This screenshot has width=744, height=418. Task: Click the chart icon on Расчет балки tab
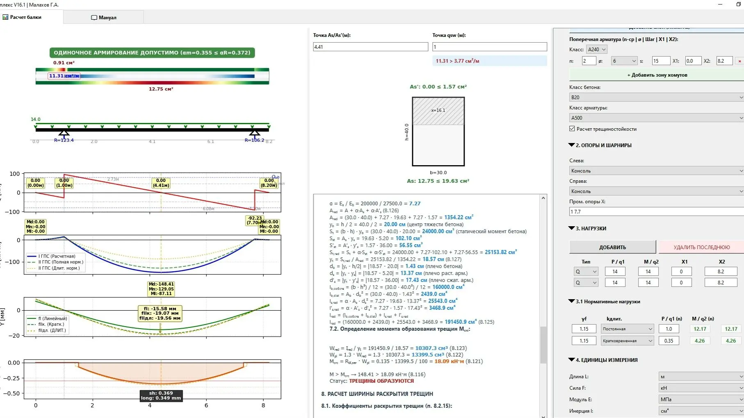pyautogui.click(x=5, y=17)
